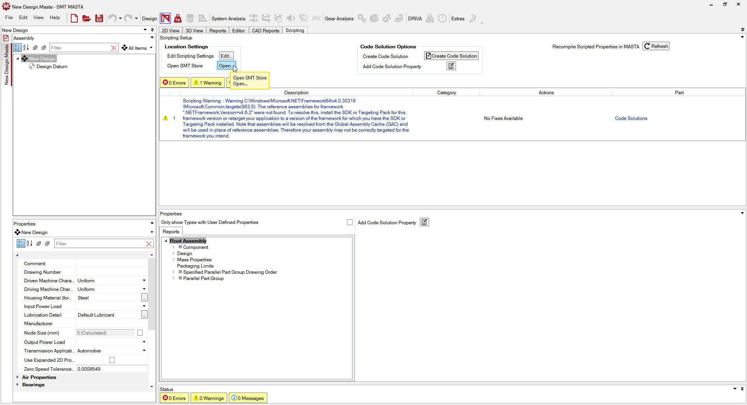747x405 pixels.
Task: Expand the Air Properties section
Action: 18,377
